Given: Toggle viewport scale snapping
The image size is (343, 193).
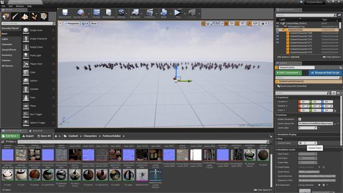Looking at the screenshot, I should tap(249, 24).
